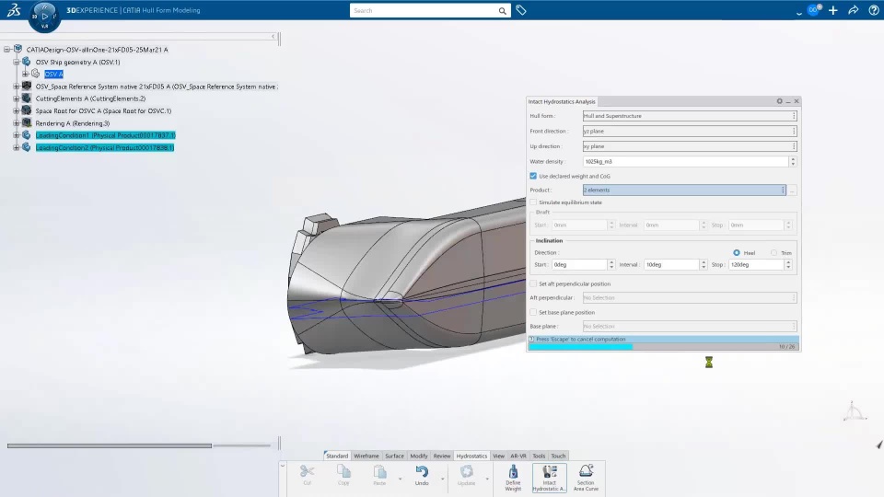The image size is (884, 497).
Task: Open the help question mark icon
Action: (873, 10)
